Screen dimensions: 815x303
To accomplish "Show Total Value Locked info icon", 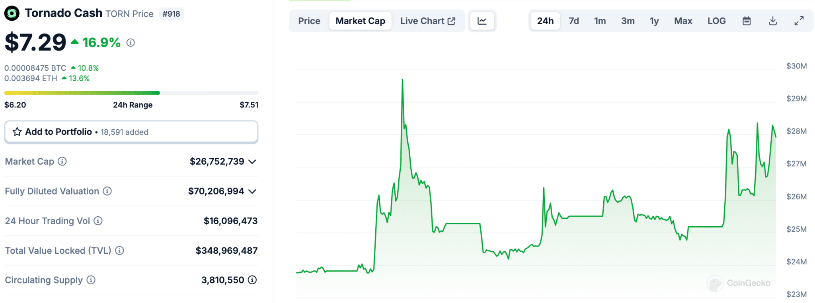I will 119,251.
